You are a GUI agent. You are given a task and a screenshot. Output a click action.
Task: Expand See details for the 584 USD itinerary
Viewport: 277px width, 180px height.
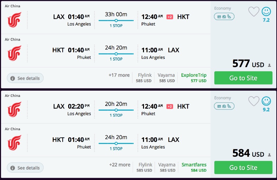point(25,168)
